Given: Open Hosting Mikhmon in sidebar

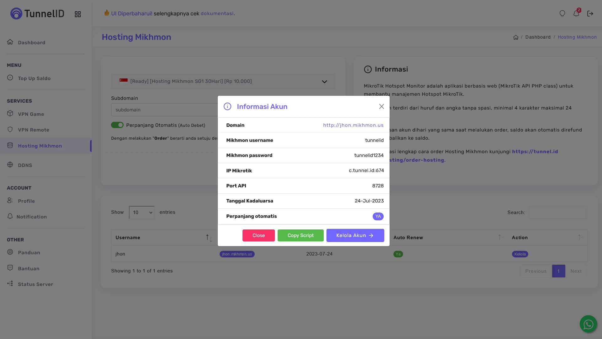Looking at the screenshot, I should point(40,146).
